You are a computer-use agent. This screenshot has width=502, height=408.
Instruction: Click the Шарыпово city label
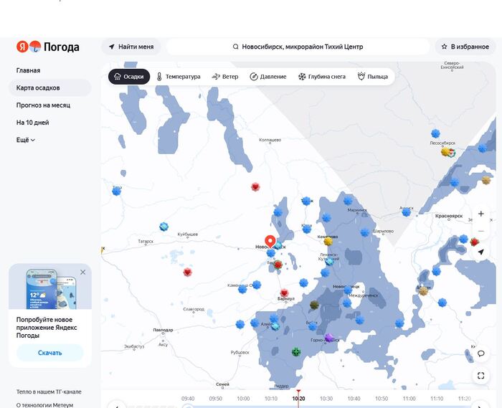(x=383, y=231)
